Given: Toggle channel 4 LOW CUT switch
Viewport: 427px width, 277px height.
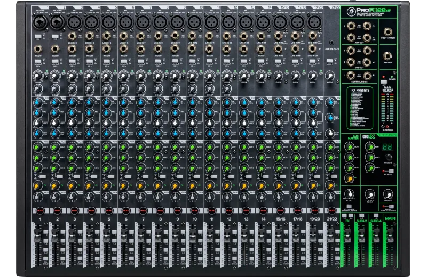Looking at the screenshot, I should coord(90,61).
